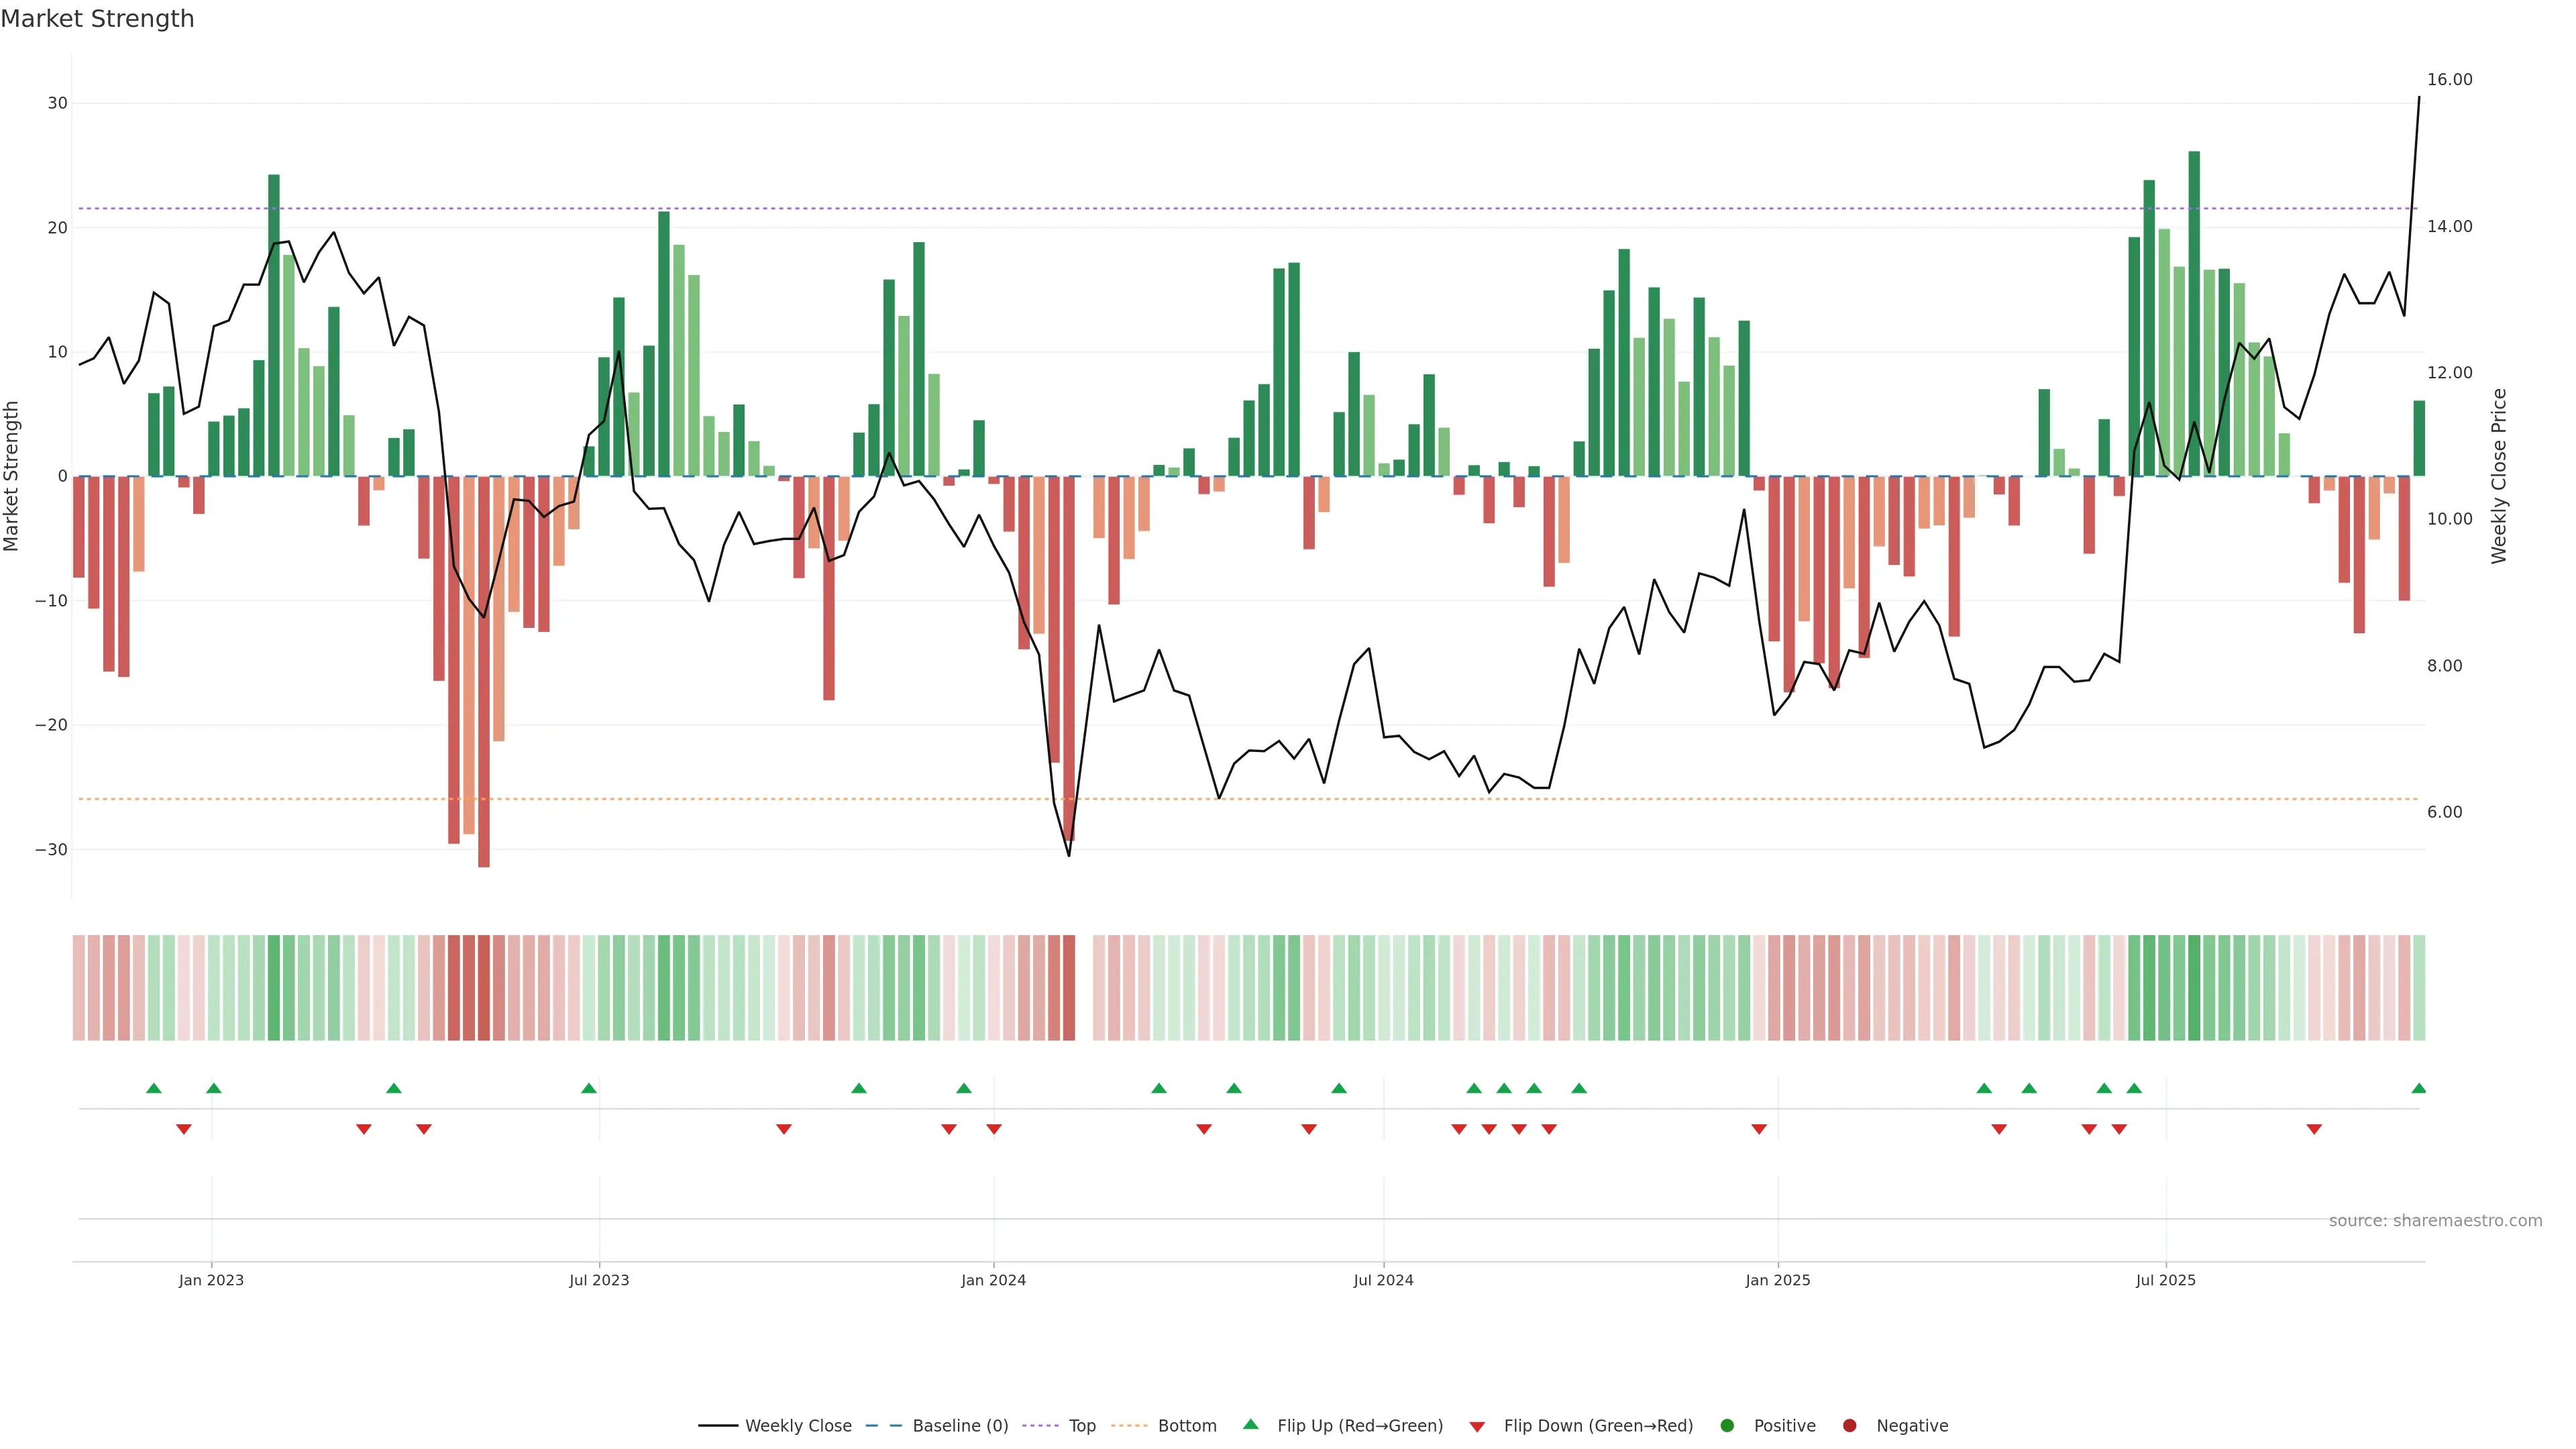Image resolution: width=2576 pixels, height=1449 pixels.
Task: Click dark red Negative legend circle
Action: pos(1849,1426)
